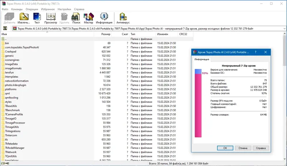Screen dimensions: 287x166
Task: Scan archive with Антивирус icon
Action: 123,18
